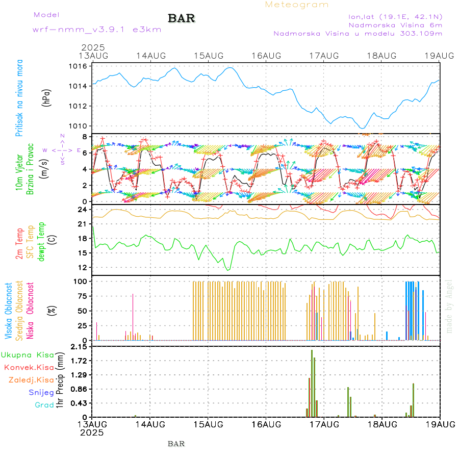This screenshot has width=459, height=459.
Task: Select the wrf-nmm_v3.9.1 e3km model label
Action: pyautogui.click(x=97, y=30)
